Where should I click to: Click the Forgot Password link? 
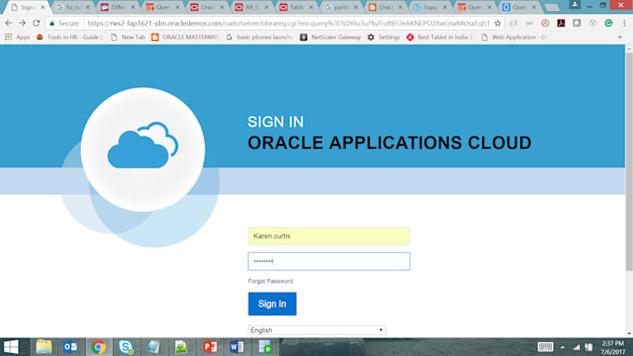(x=271, y=281)
